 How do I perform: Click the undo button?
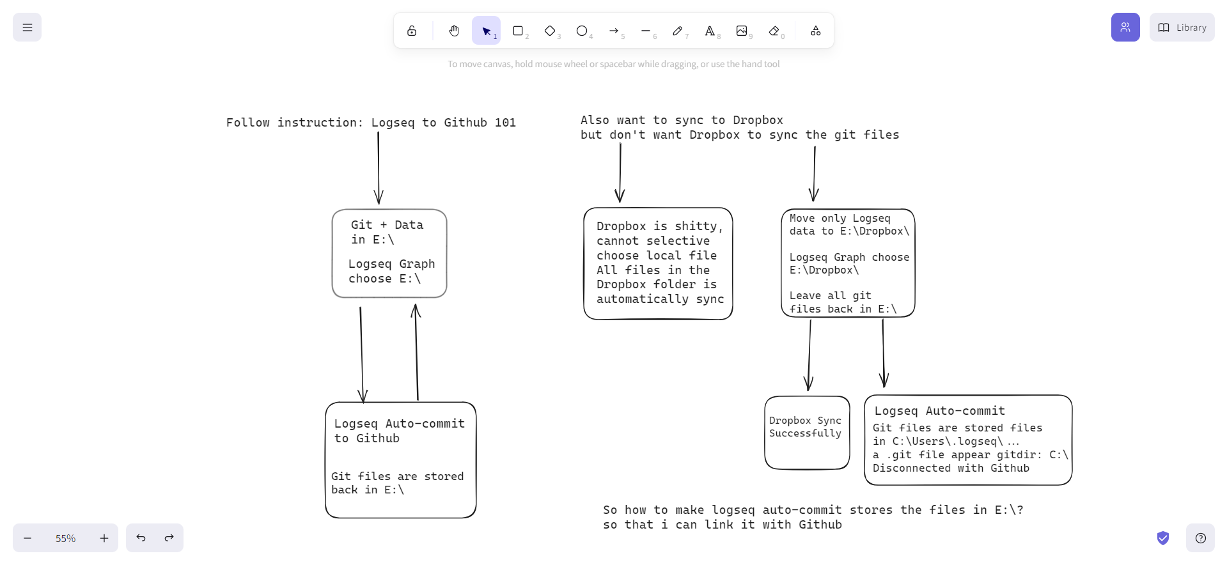[141, 538]
